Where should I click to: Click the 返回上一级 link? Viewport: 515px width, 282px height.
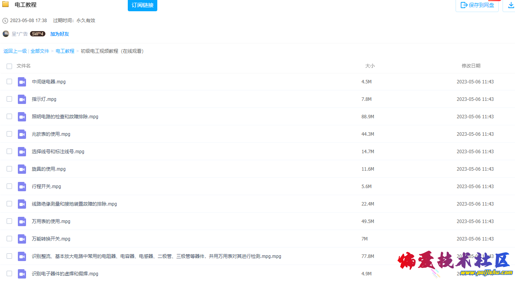15,51
